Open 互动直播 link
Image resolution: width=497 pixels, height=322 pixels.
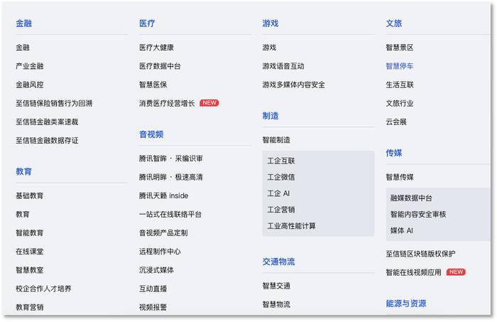153,289
